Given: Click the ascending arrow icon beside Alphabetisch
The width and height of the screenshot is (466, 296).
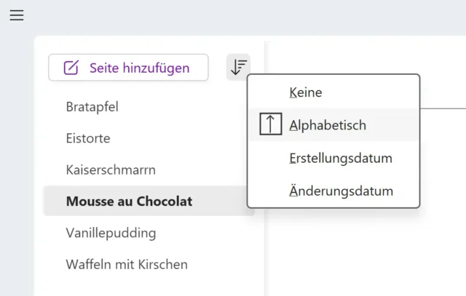Looking at the screenshot, I should click(x=270, y=125).
